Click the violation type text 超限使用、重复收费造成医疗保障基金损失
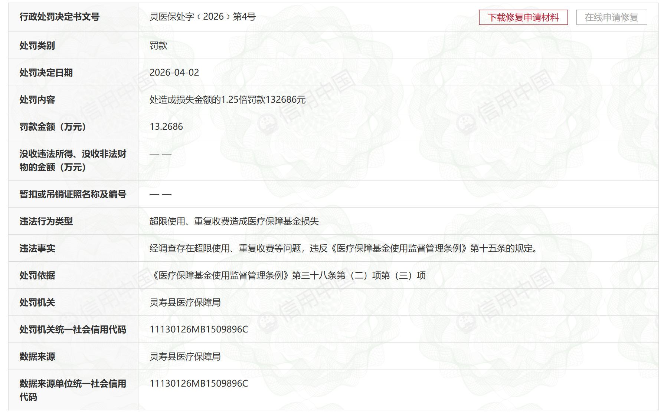This screenshot has width=664, height=417. (x=234, y=221)
